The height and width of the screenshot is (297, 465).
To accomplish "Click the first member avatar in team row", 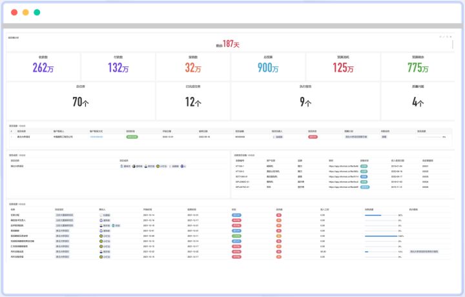I will coord(121,166).
